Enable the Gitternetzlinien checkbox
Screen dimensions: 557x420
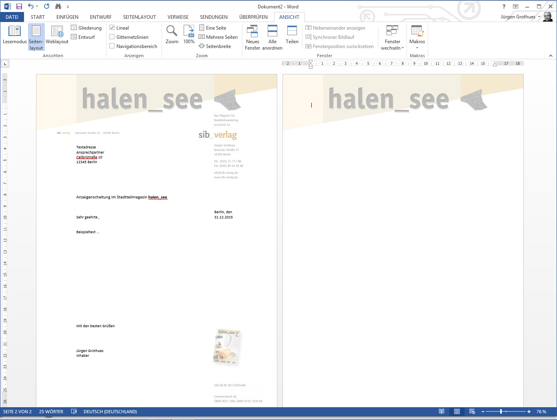pos(112,37)
